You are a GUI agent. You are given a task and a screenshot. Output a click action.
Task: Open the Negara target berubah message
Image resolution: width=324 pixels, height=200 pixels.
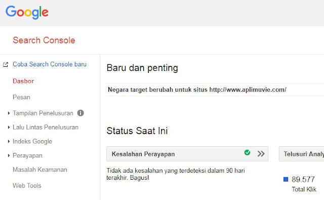click(x=197, y=90)
